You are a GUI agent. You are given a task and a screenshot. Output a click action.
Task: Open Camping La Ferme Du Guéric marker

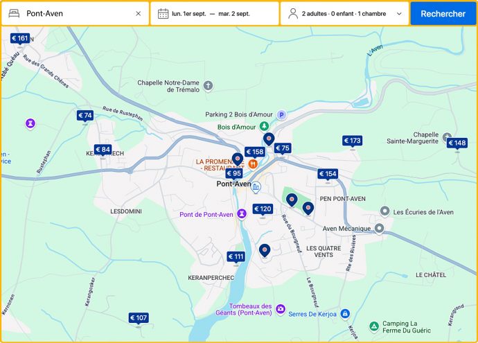[374, 325]
